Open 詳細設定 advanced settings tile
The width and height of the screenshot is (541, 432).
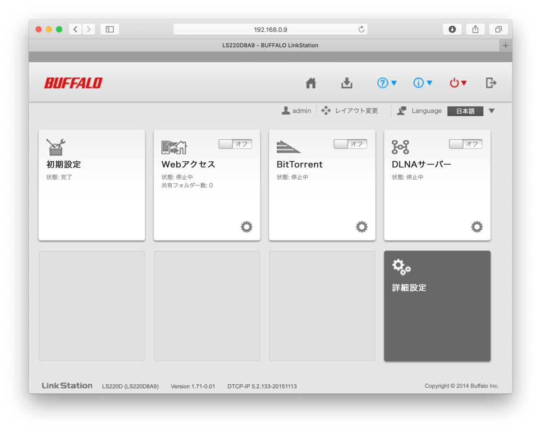click(x=437, y=306)
